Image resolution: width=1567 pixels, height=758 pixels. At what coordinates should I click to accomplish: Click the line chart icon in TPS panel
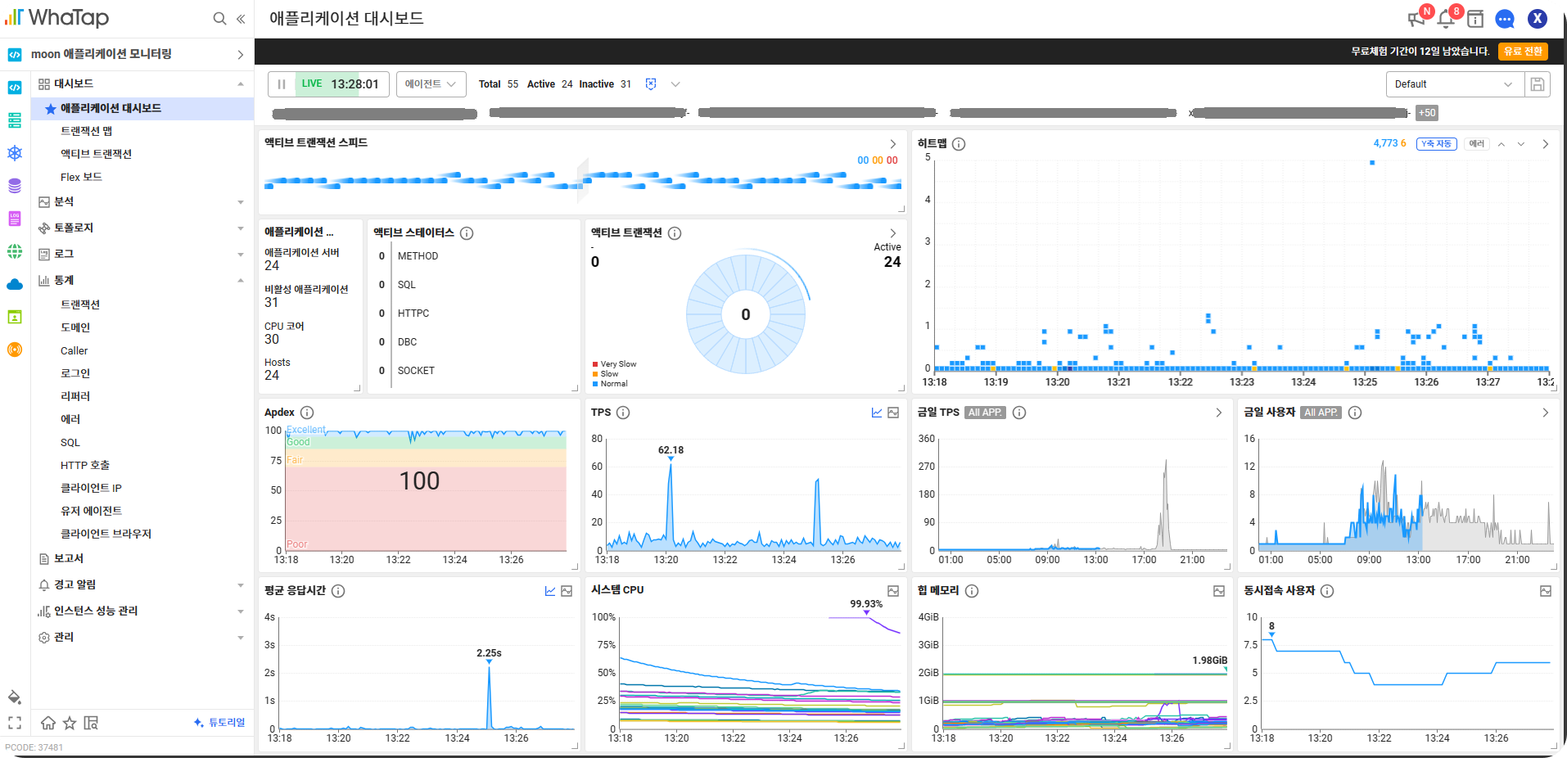click(x=877, y=413)
